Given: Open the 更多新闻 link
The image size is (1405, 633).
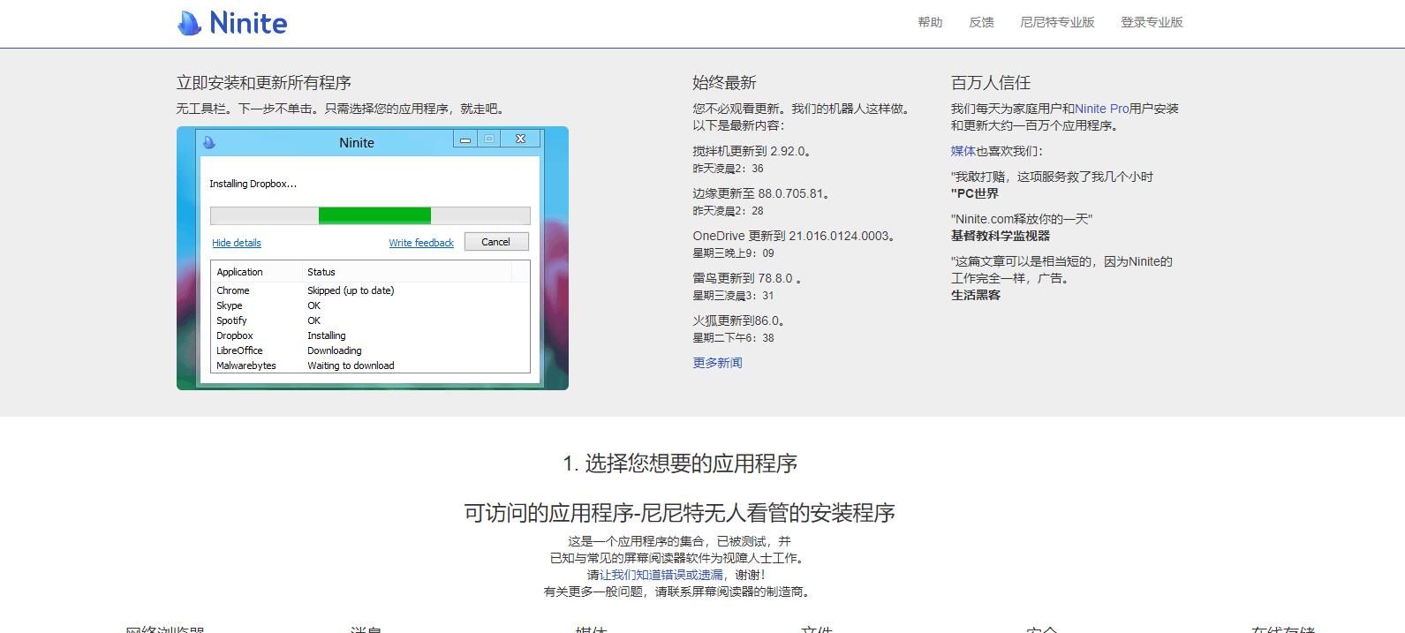Looking at the screenshot, I should click(x=717, y=363).
